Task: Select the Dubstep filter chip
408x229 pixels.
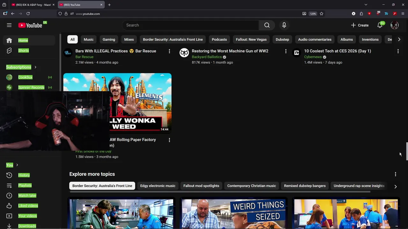Action: point(282,39)
